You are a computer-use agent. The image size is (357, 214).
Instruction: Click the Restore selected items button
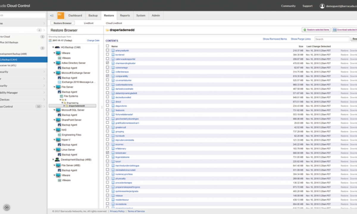[x=316, y=30]
